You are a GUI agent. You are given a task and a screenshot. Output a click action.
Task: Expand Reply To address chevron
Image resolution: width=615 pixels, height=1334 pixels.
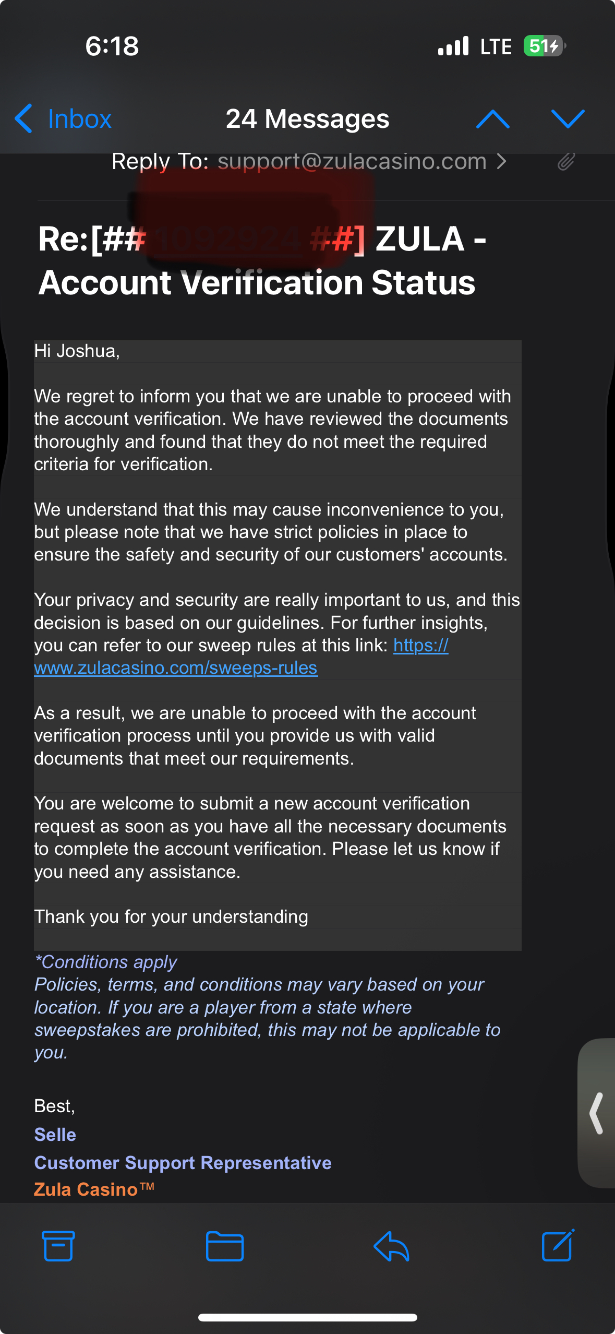(501, 162)
